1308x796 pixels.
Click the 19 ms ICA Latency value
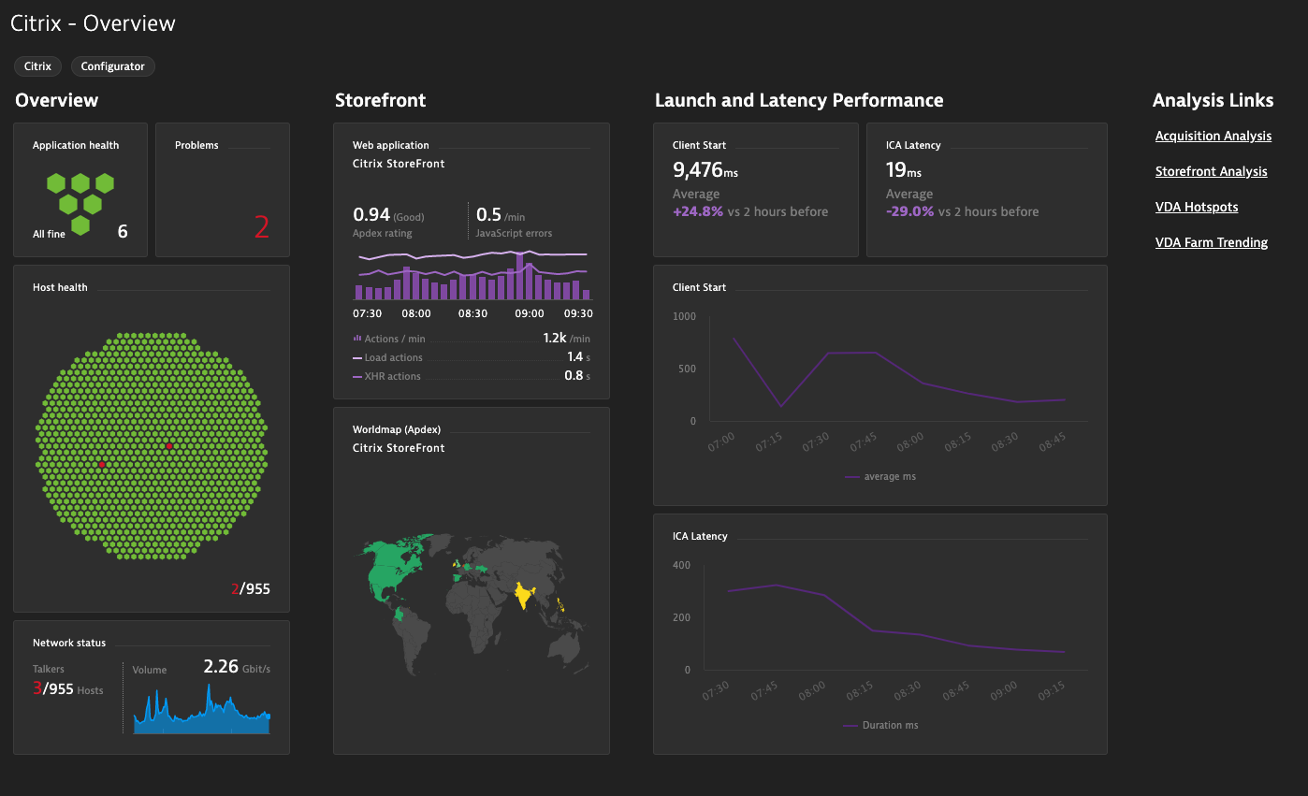coord(904,170)
